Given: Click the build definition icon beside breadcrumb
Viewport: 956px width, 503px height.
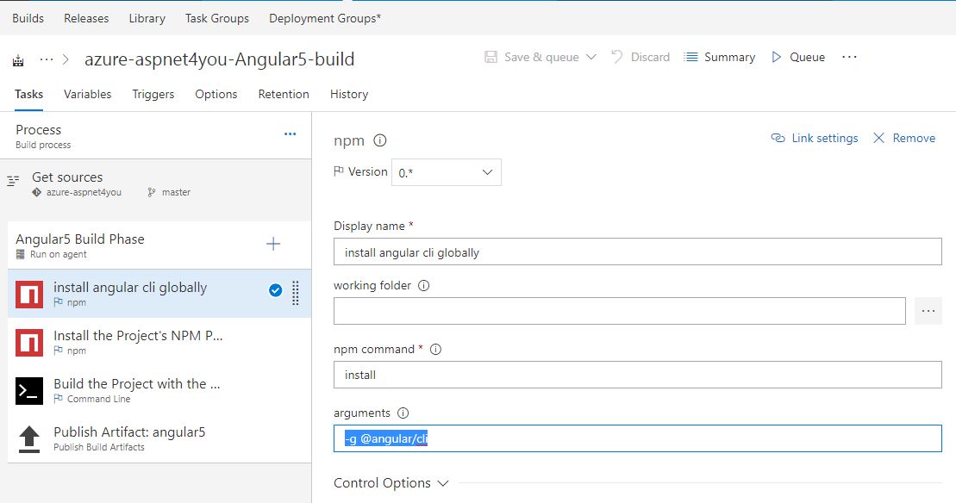Looking at the screenshot, I should (18, 60).
